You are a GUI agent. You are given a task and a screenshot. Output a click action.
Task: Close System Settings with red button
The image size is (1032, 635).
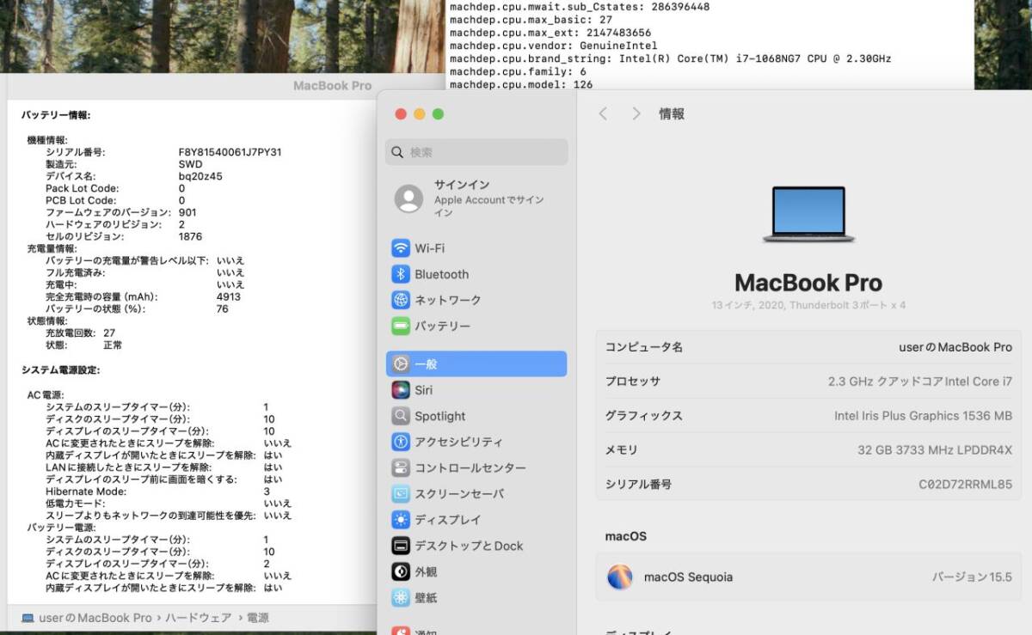tap(400, 114)
